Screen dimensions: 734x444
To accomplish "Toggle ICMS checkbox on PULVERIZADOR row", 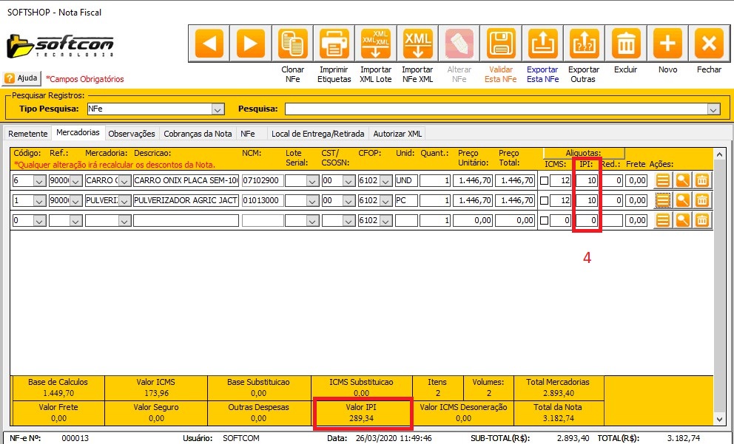I will pyautogui.click(x=545, y=200).
